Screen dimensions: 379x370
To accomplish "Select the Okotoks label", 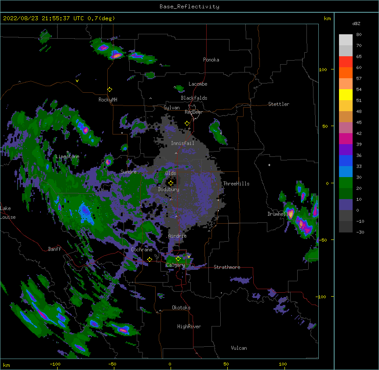I will (181, 308).
